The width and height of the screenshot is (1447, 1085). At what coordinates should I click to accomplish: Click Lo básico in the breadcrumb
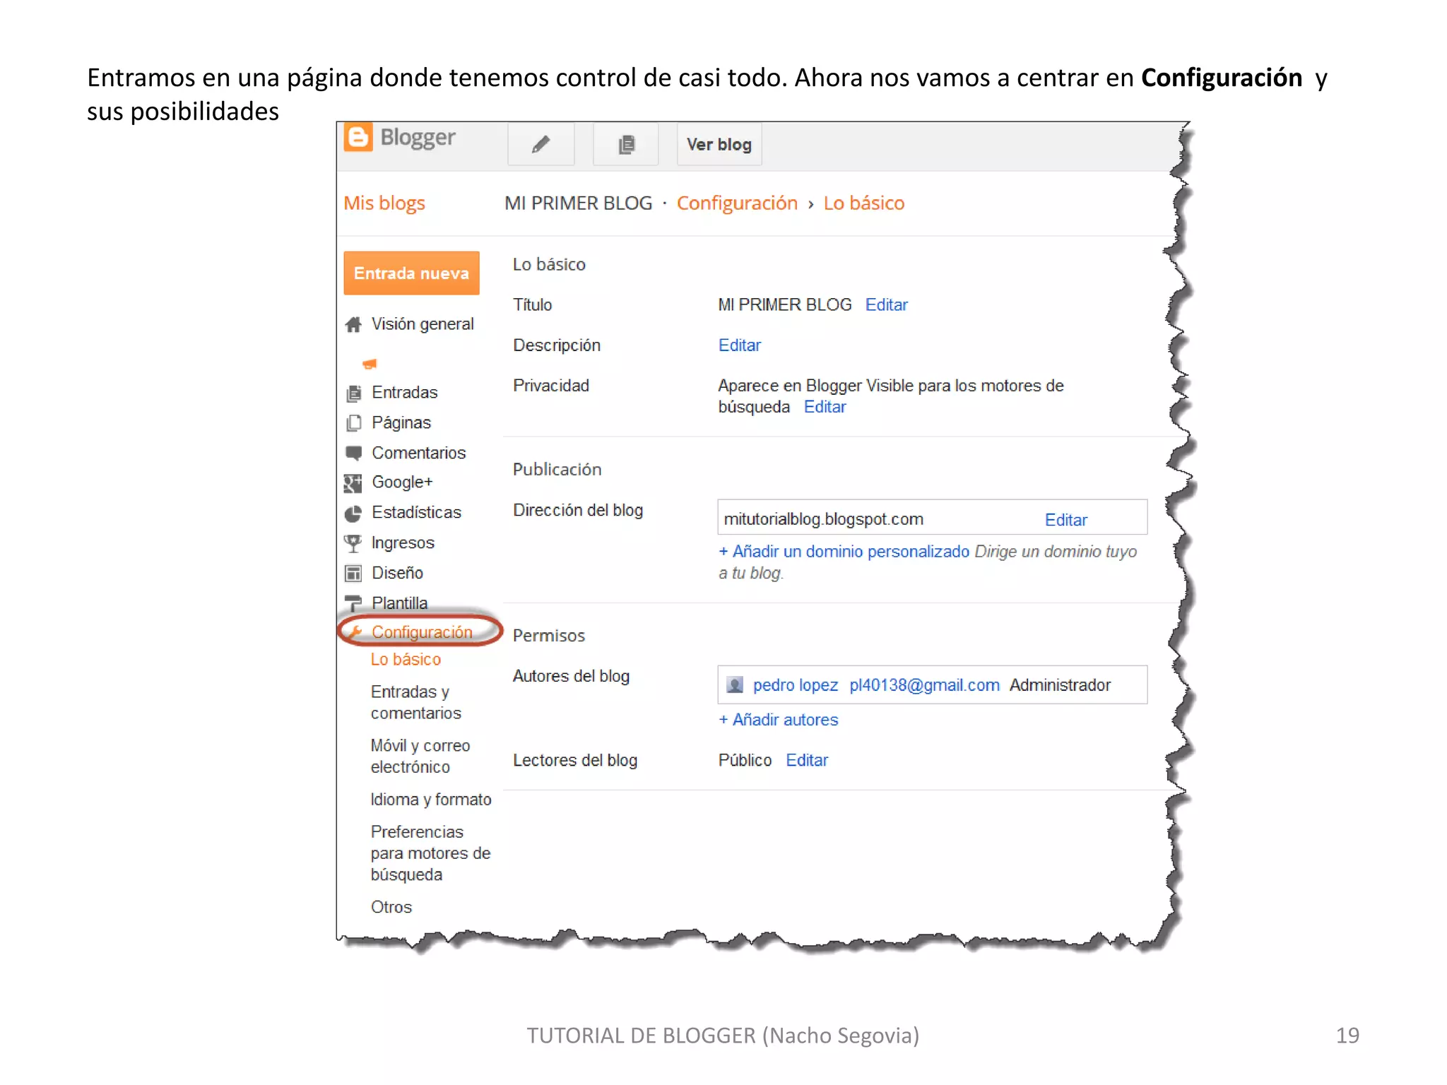(863, 203)
